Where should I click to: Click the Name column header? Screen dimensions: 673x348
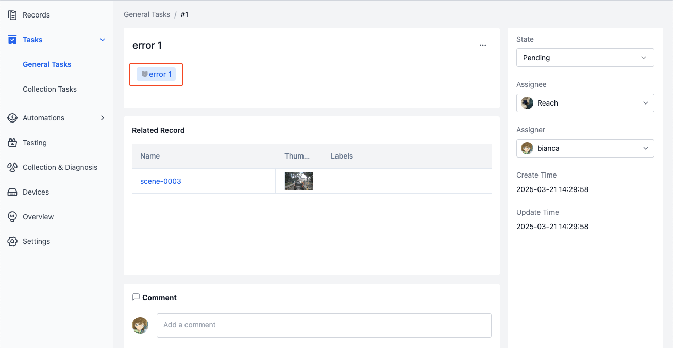150,156
